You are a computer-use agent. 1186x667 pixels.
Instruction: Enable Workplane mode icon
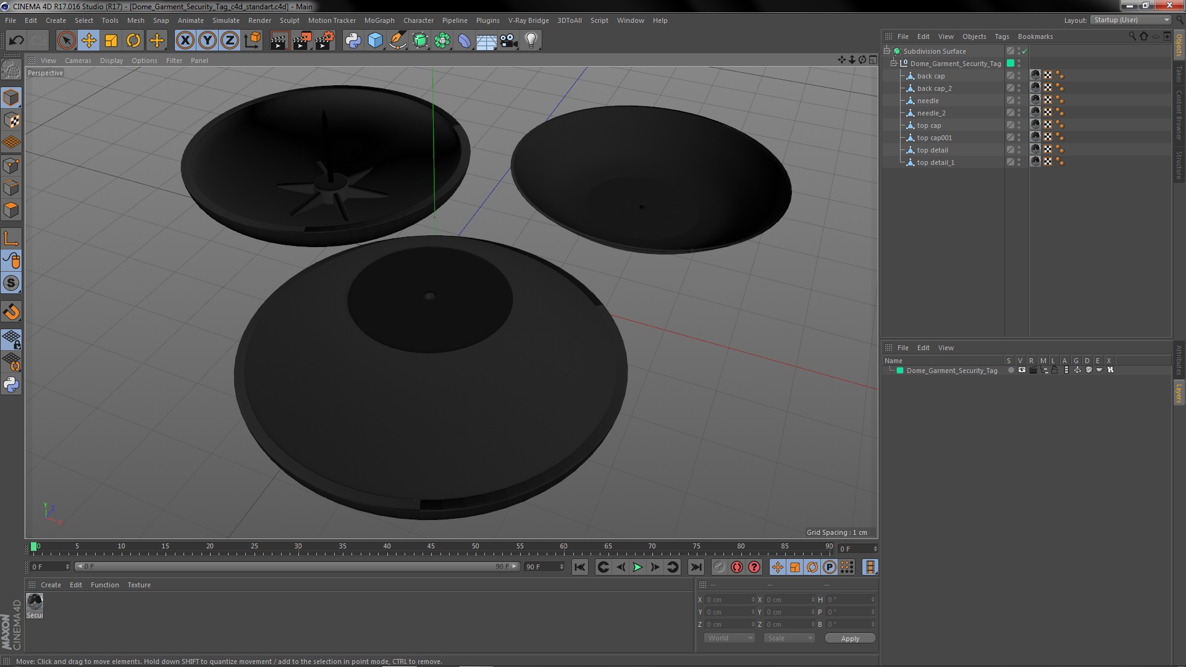pos(11,143)
